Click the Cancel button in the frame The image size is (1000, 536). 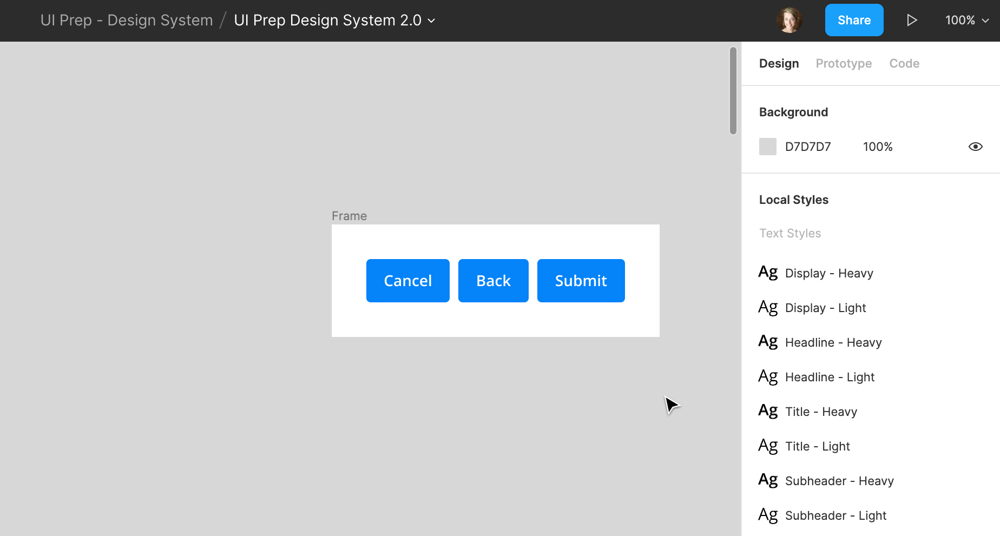(408, 281)
